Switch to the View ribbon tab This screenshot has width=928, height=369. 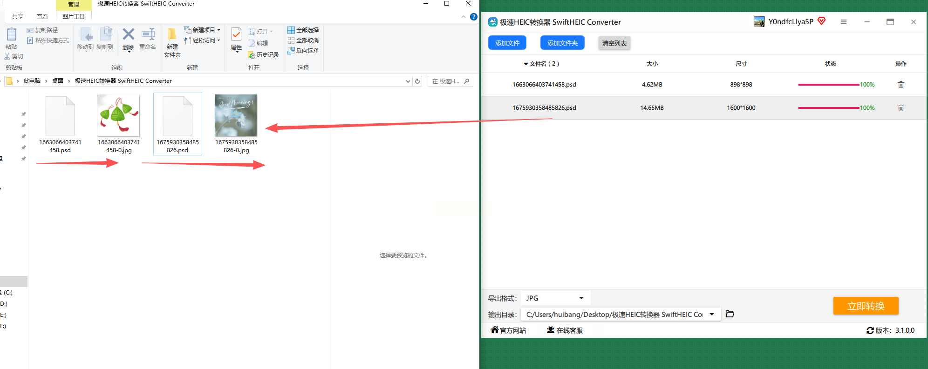pyautogui.click(x=42, y=16)
